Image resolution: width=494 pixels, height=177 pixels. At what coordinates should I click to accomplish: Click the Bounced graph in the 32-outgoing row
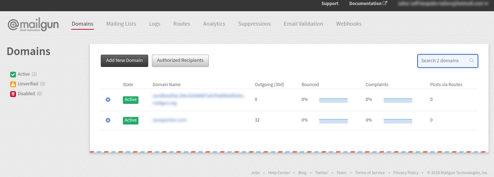point(333,121)
